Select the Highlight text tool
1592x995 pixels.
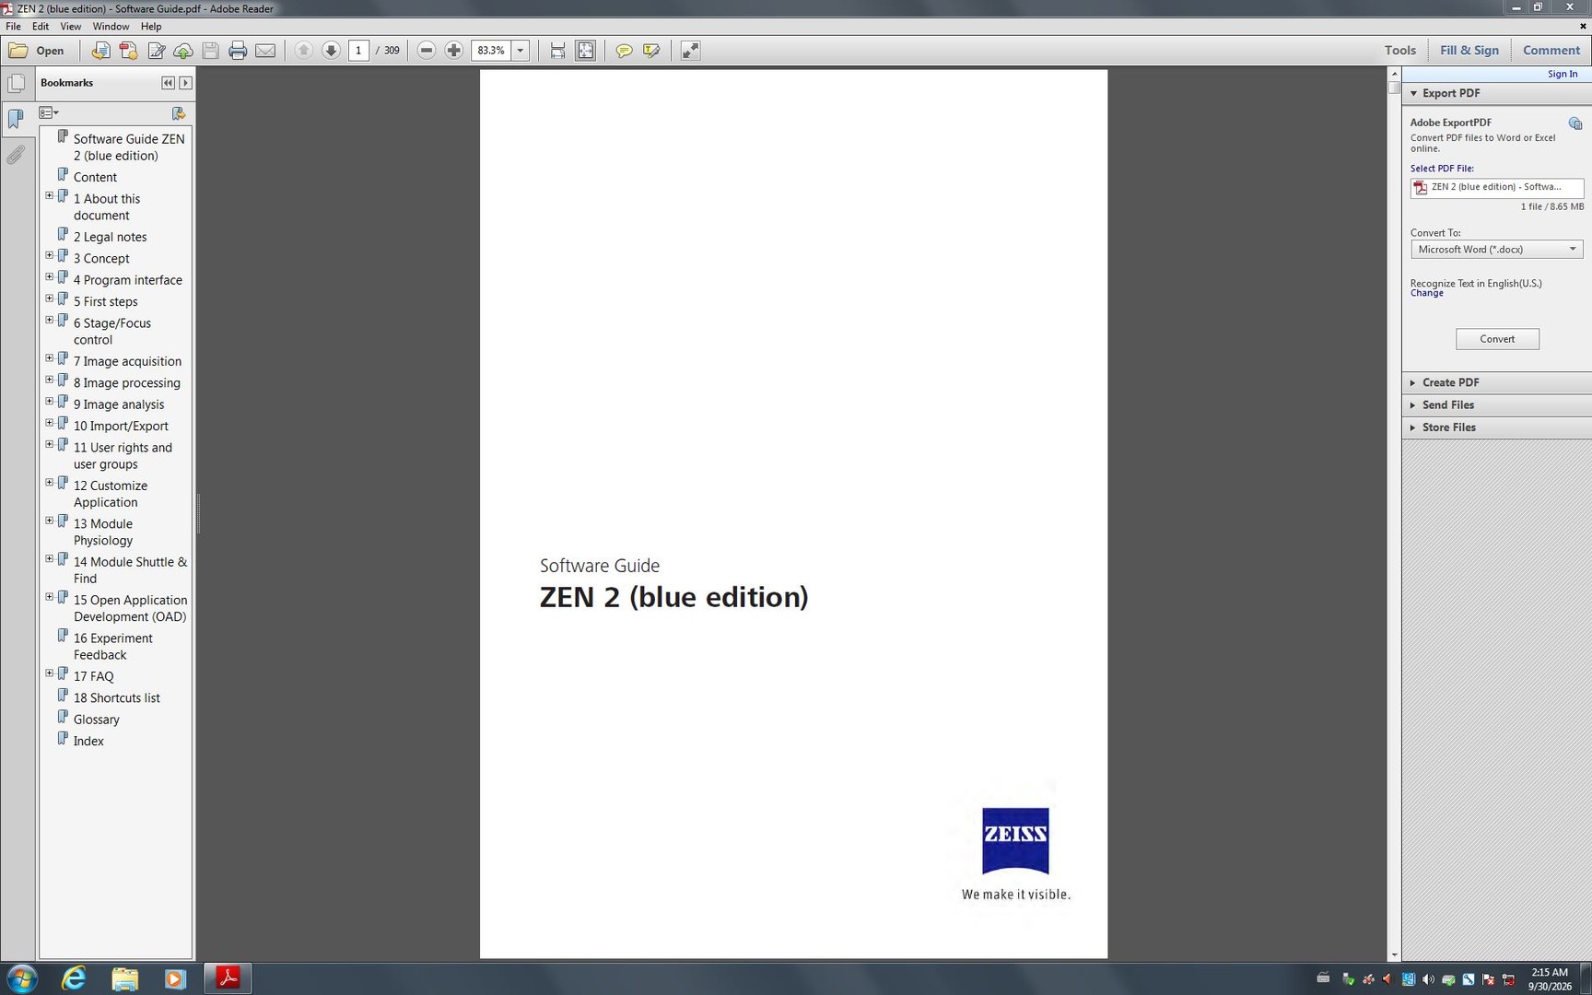[x=651, y=51]
